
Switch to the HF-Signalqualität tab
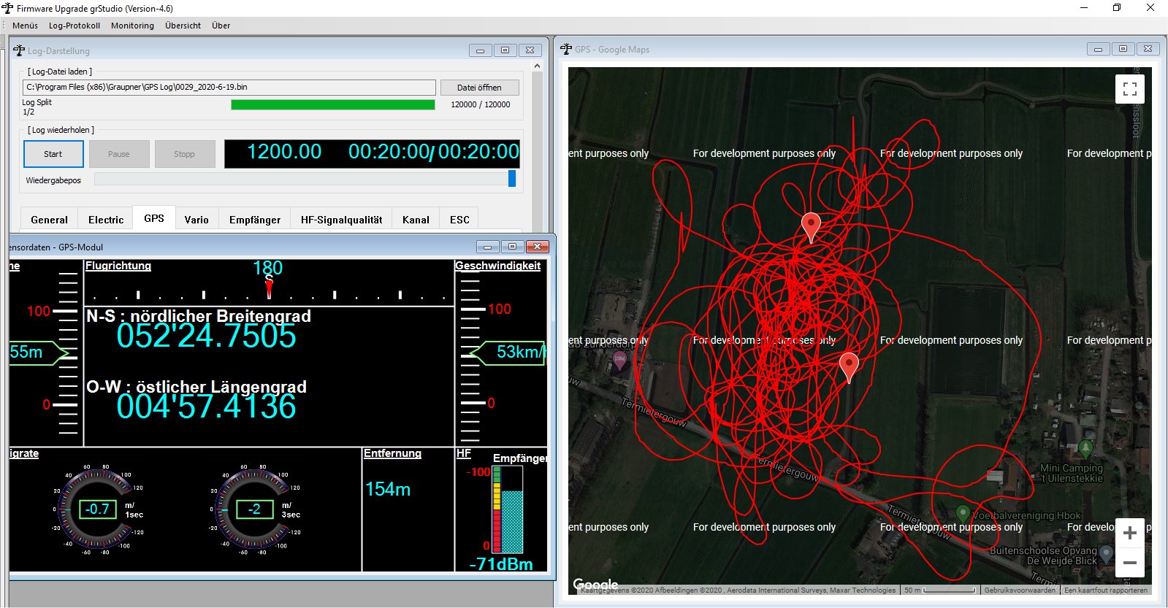tap(341, 220)
